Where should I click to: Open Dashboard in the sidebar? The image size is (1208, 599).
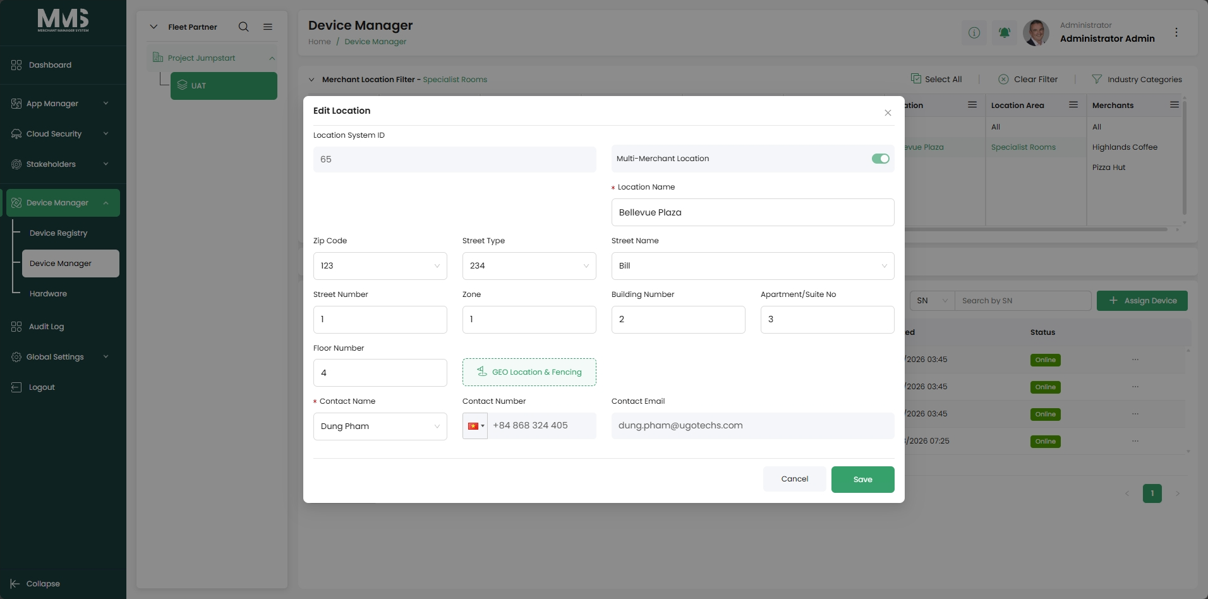tap(50, 65)
